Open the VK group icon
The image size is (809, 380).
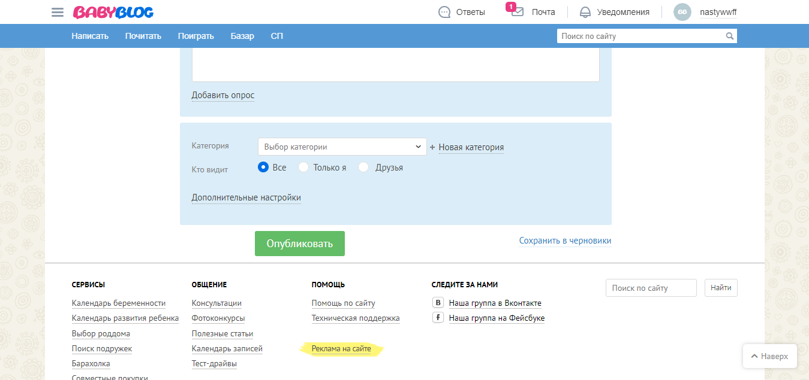click(437, 303)
